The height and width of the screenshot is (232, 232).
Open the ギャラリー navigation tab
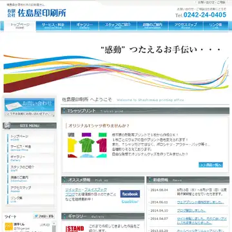pos(84,26)
